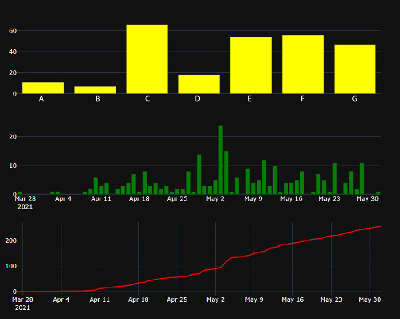
Task: Click the '10' tick on green chart axis
Action: point(13,166)
